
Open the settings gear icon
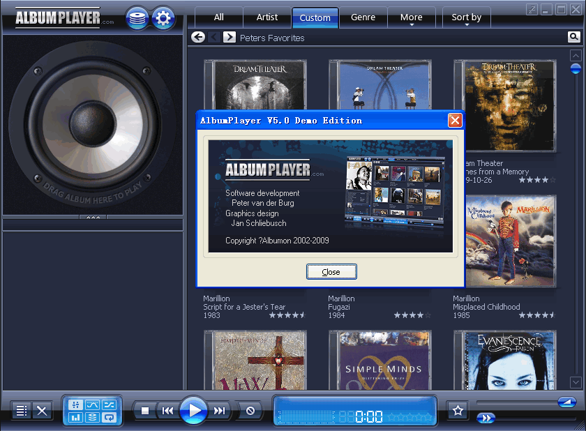click(163, 18)
